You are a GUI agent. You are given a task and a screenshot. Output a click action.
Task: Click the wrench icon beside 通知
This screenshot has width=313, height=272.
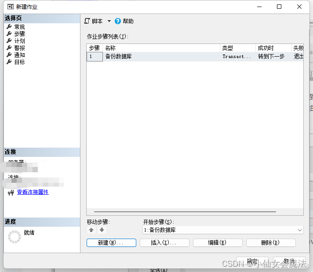coord(9,54)
